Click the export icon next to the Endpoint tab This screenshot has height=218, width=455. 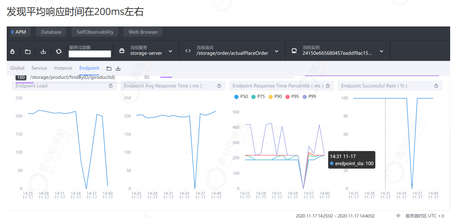(x=118, y=69)
